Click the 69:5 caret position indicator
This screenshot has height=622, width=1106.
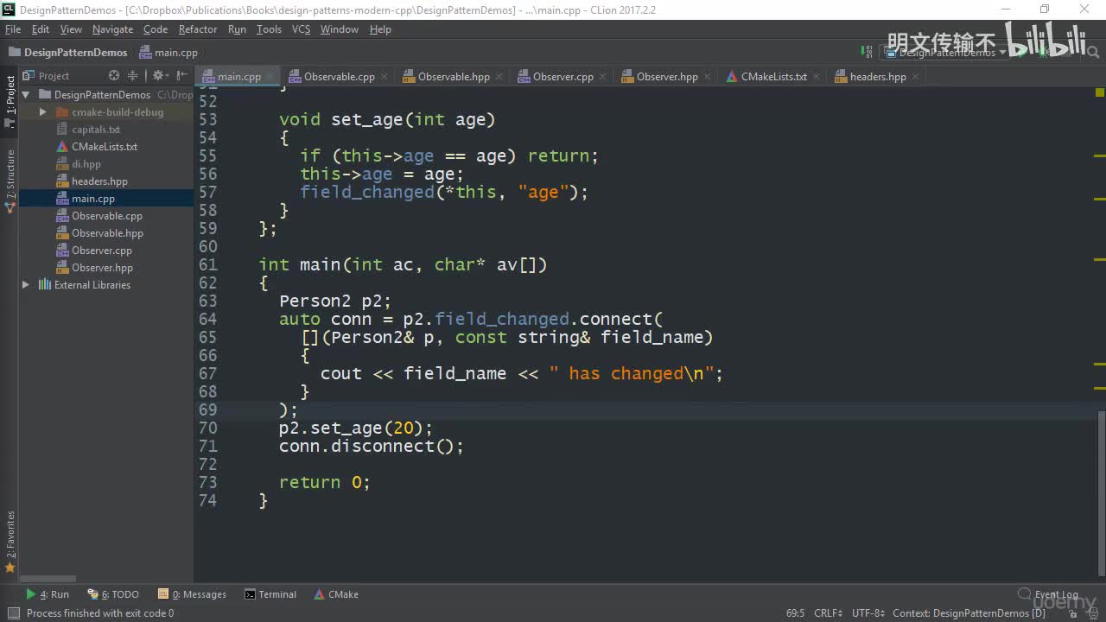795,613
